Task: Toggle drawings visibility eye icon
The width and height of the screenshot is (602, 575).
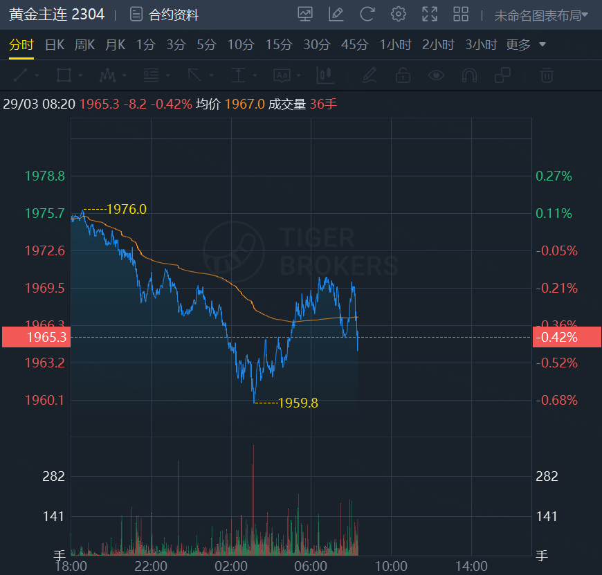Action: coord(436,75)
